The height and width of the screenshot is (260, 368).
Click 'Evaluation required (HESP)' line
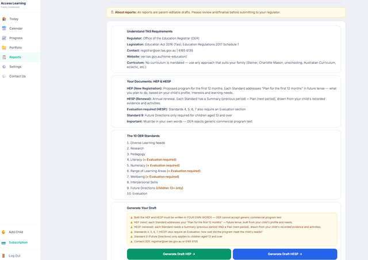click(186, 109)
